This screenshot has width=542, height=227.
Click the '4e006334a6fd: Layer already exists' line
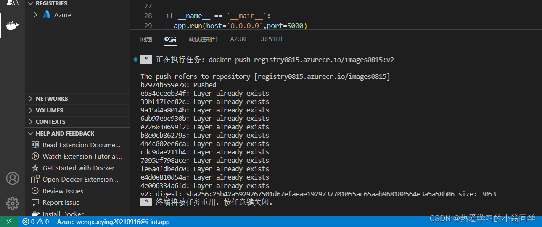(205, 185)
